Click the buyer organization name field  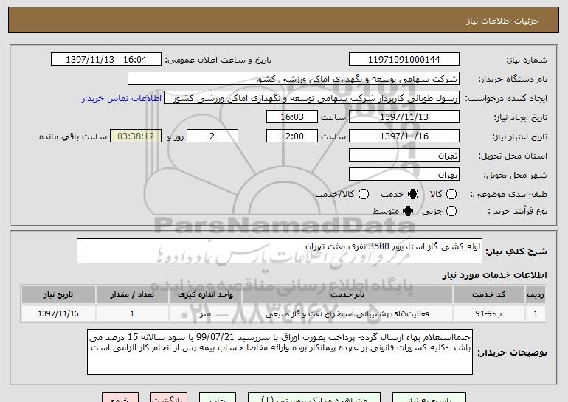tap(294, 79)
